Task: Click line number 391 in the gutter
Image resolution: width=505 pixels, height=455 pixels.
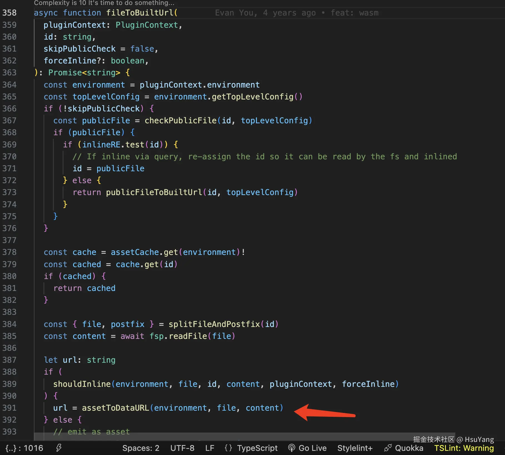Action: click(x=9, y=408)
